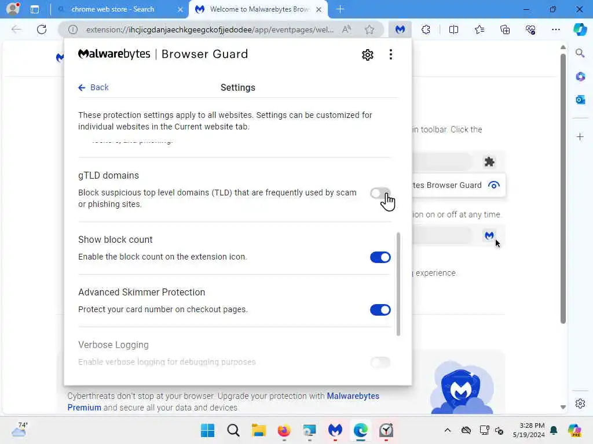
Task: Go Back from Settings page
Action: point(93,87)
